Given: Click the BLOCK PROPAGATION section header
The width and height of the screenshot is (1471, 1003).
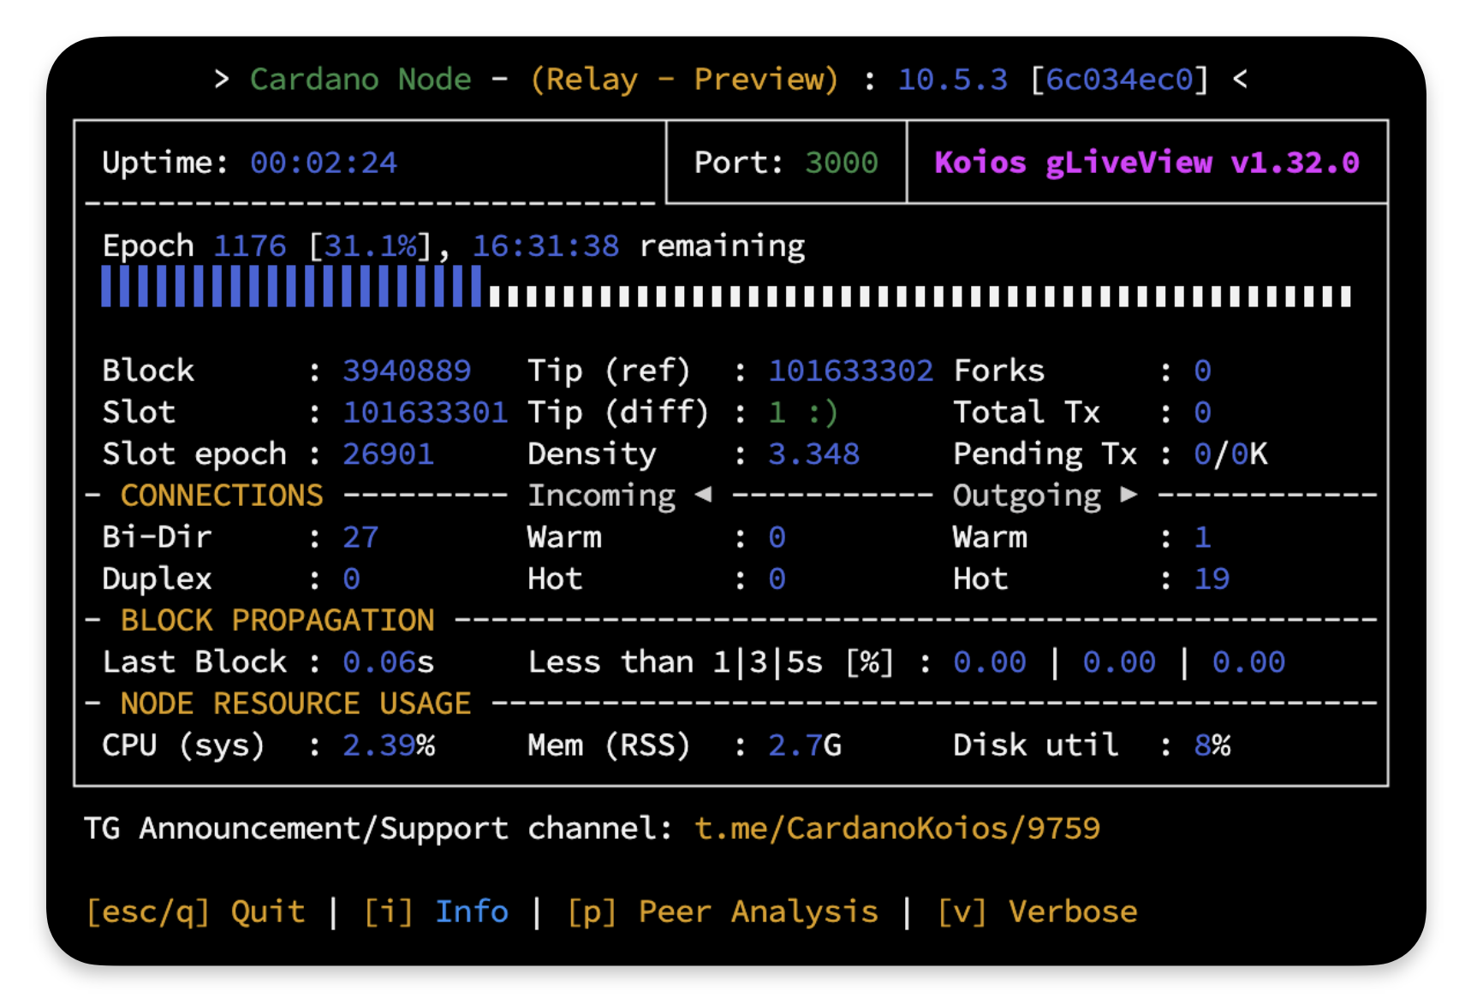Looking at the screenshot, I should pos(277,620).
